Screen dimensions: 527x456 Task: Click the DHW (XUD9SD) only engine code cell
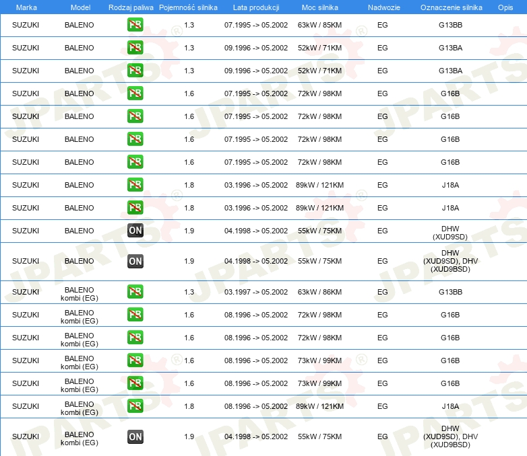[x=450, y=233]
